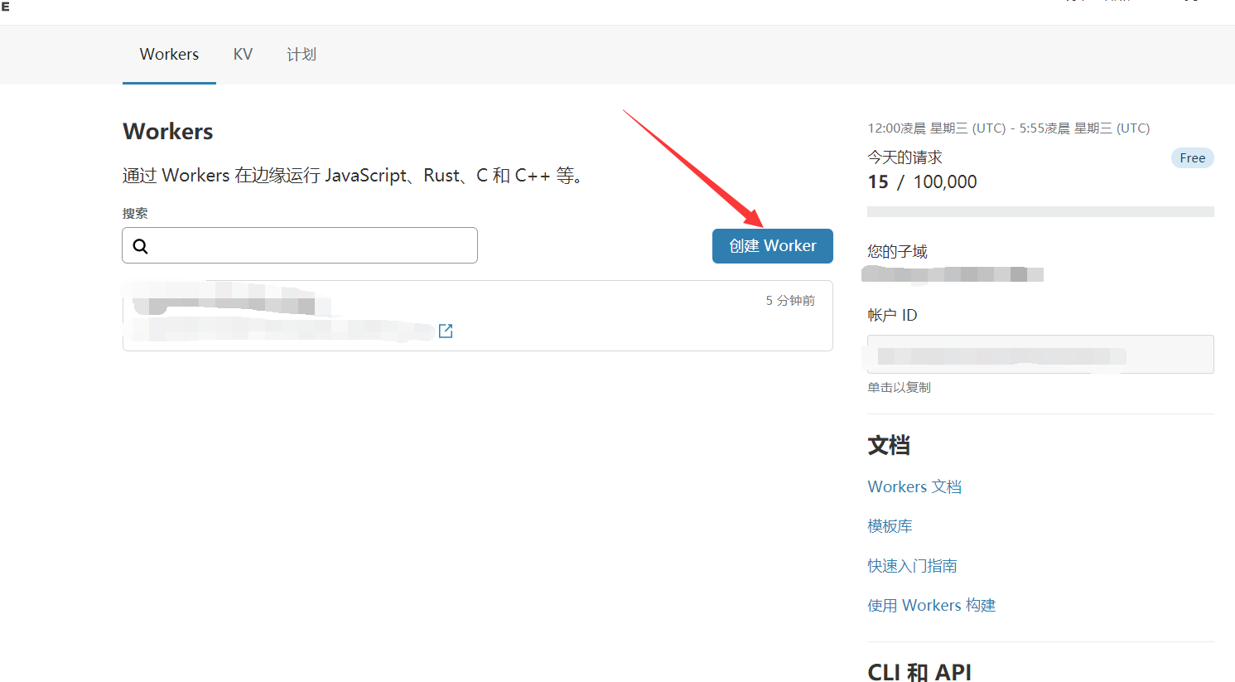Click the 您的子域 label
The height and width of the screenshot is (682, 1235).
click(897, 252)
